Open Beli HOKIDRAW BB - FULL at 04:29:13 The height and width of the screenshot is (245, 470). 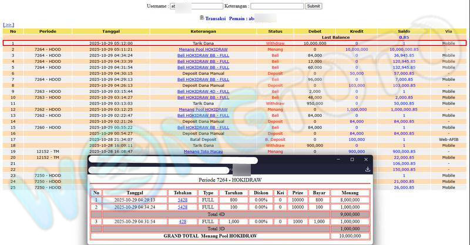tap(203, 79)
